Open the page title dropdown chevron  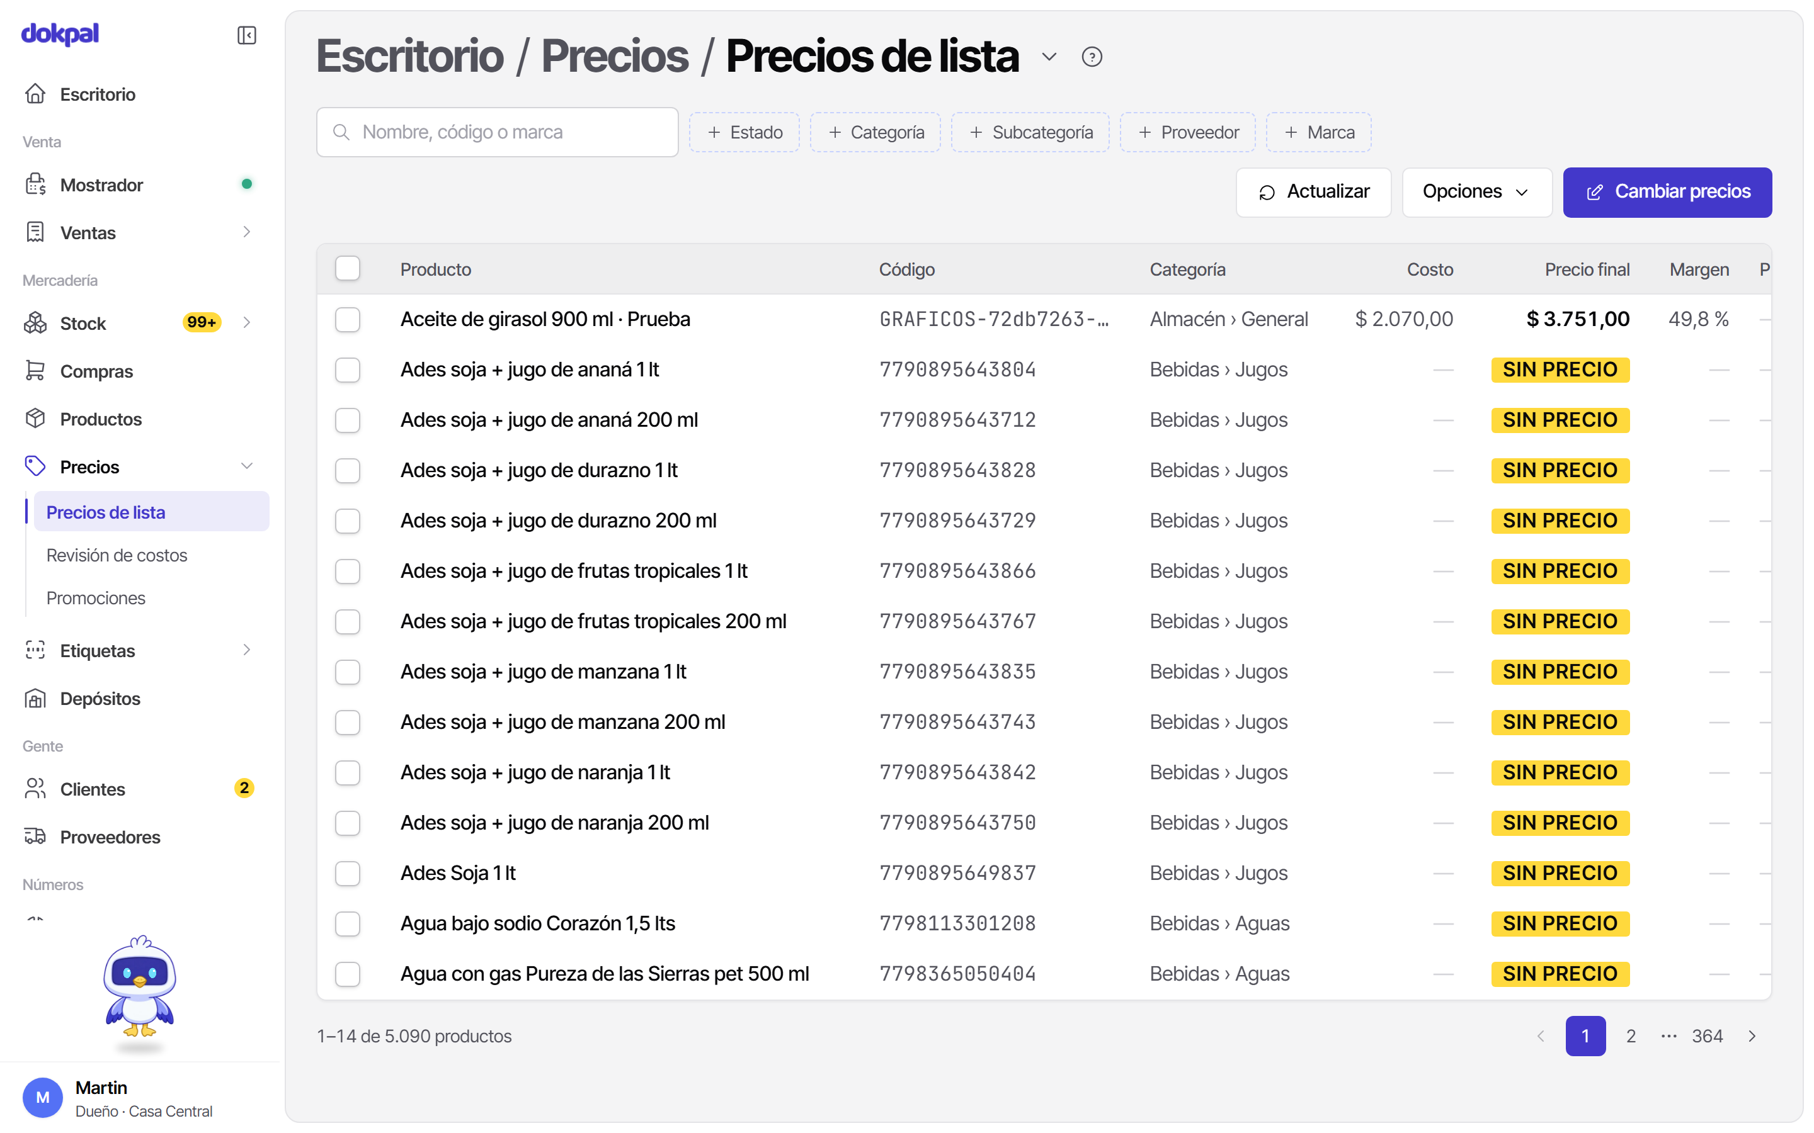pyautogui.click(x=1049, y=57)
